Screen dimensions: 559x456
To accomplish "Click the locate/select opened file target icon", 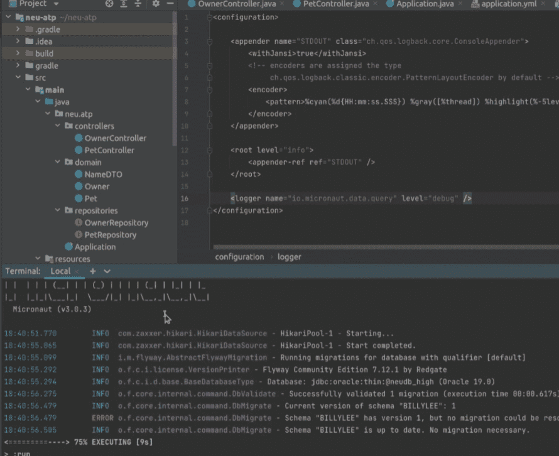I will pyautogui.click(x=109, y=4).
